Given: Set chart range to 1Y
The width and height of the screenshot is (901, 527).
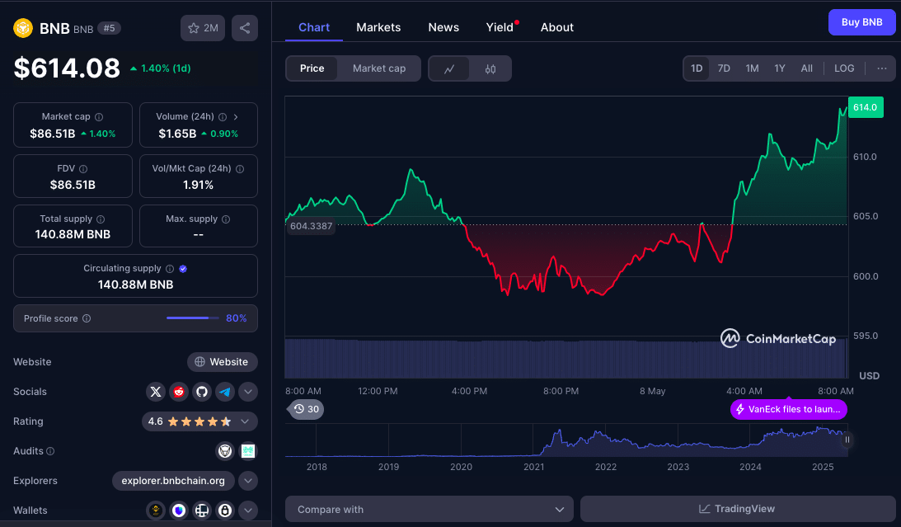Looking at the screenshot, I should (780, 68).
